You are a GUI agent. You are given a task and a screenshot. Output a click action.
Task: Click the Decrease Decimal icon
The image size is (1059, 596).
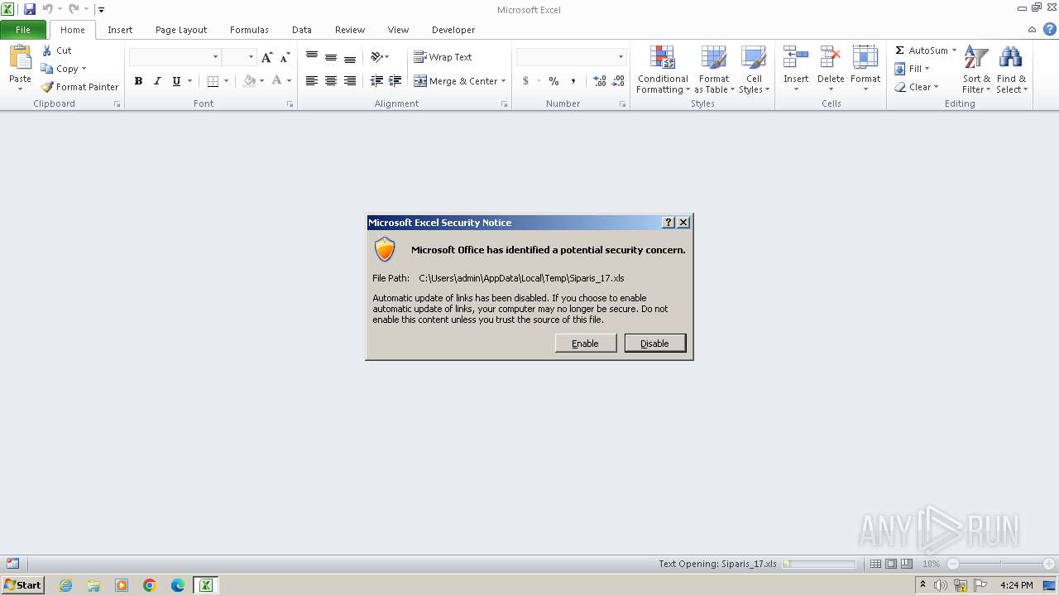tap(619, 81)
